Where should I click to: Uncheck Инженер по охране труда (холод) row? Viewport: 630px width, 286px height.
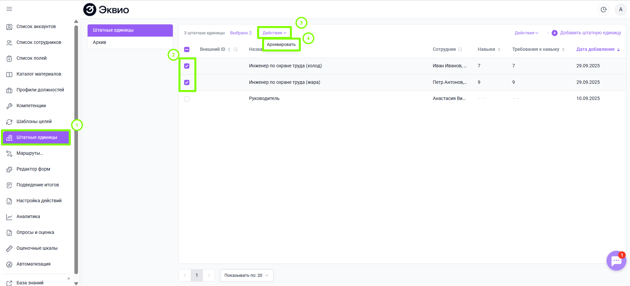pos(187,66)
